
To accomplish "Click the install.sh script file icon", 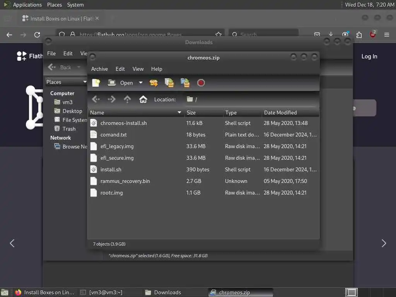I will click(x=94, y=169).
